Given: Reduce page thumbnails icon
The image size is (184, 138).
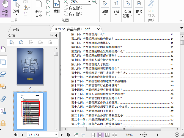Looking at the screenshot, I should coord(21,42).
